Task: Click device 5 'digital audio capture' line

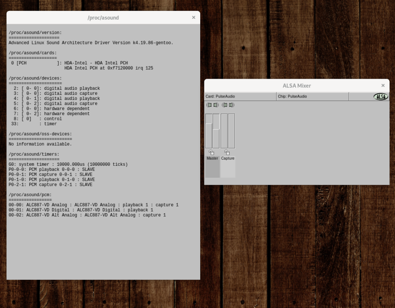Action: (x=56, y=104)
